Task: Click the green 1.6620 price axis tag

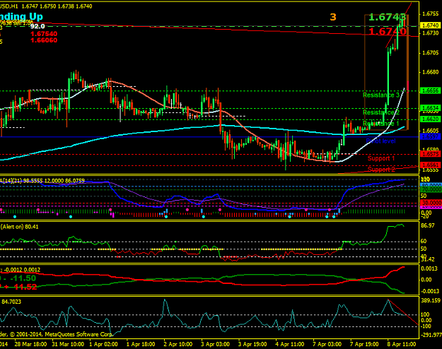Action: point(430,119)
